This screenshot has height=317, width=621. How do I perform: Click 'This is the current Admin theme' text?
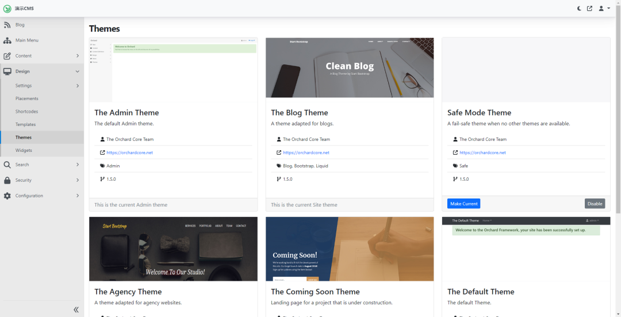click(131, 205)
